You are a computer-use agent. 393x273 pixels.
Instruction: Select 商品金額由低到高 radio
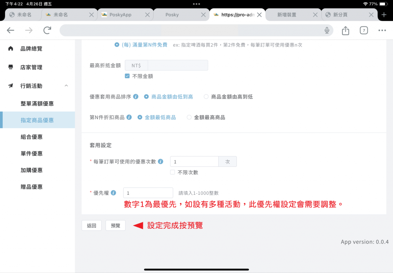coord(146,96)
